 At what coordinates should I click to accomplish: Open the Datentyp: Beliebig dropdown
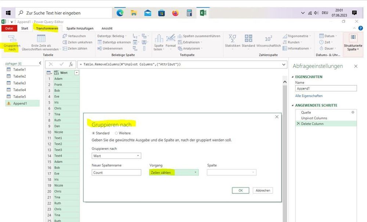point(112,36)
